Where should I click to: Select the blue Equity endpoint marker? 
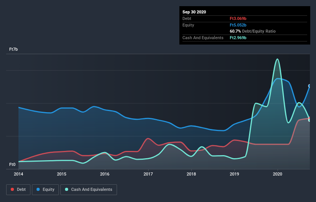[309, 86]
